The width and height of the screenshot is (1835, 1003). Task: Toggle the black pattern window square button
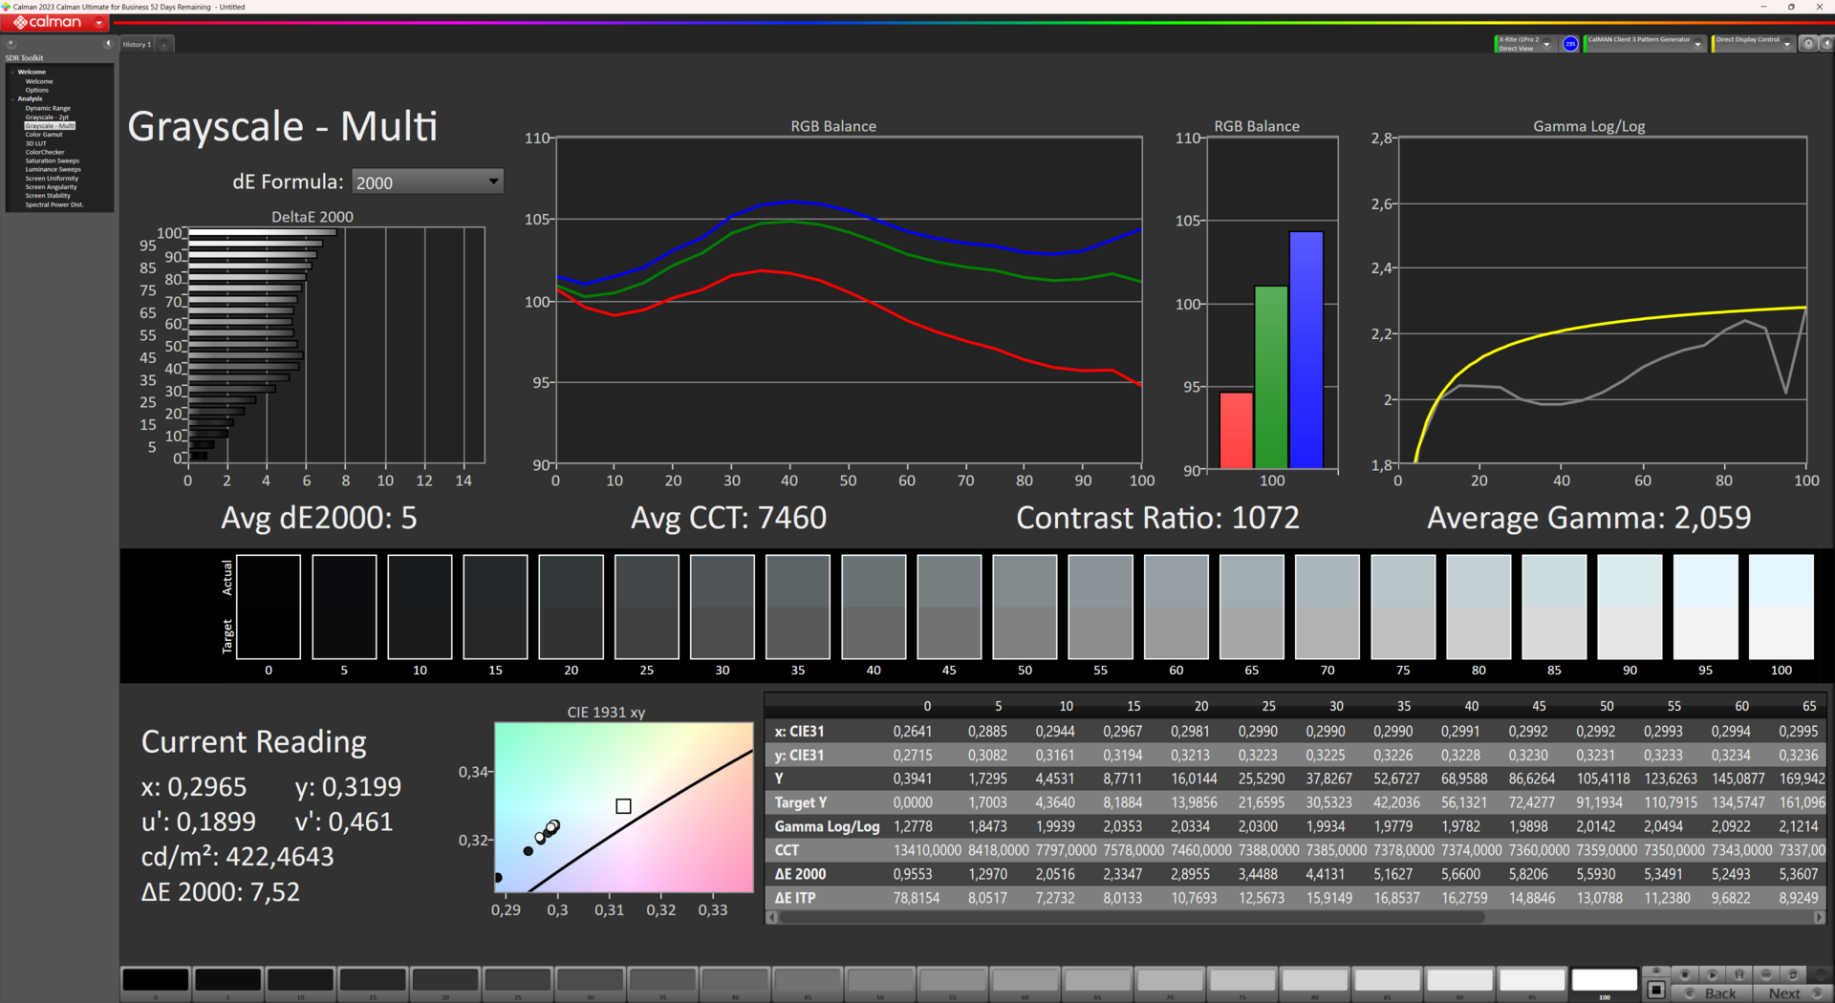[1656, 990]
